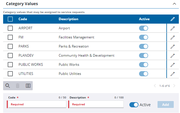The width and height of the screenshot is (180, 113).
Task: Go to next page arrow in pagination
Action: click(x=174, y=86)
